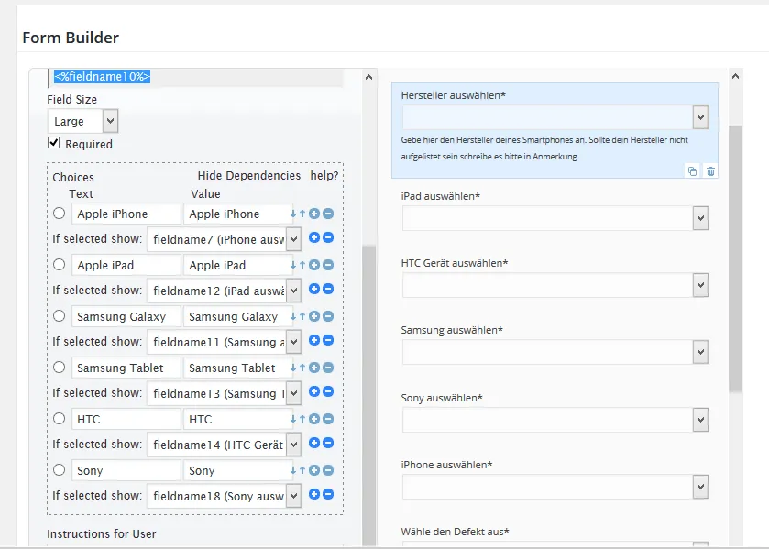Add choice after Apple iPhone row
769x549 pixels.
314,214
